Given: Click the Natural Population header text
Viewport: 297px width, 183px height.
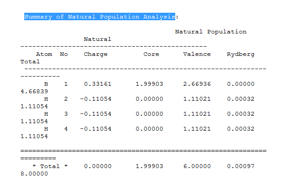Looking at the screenshot, I should [211, 32].
